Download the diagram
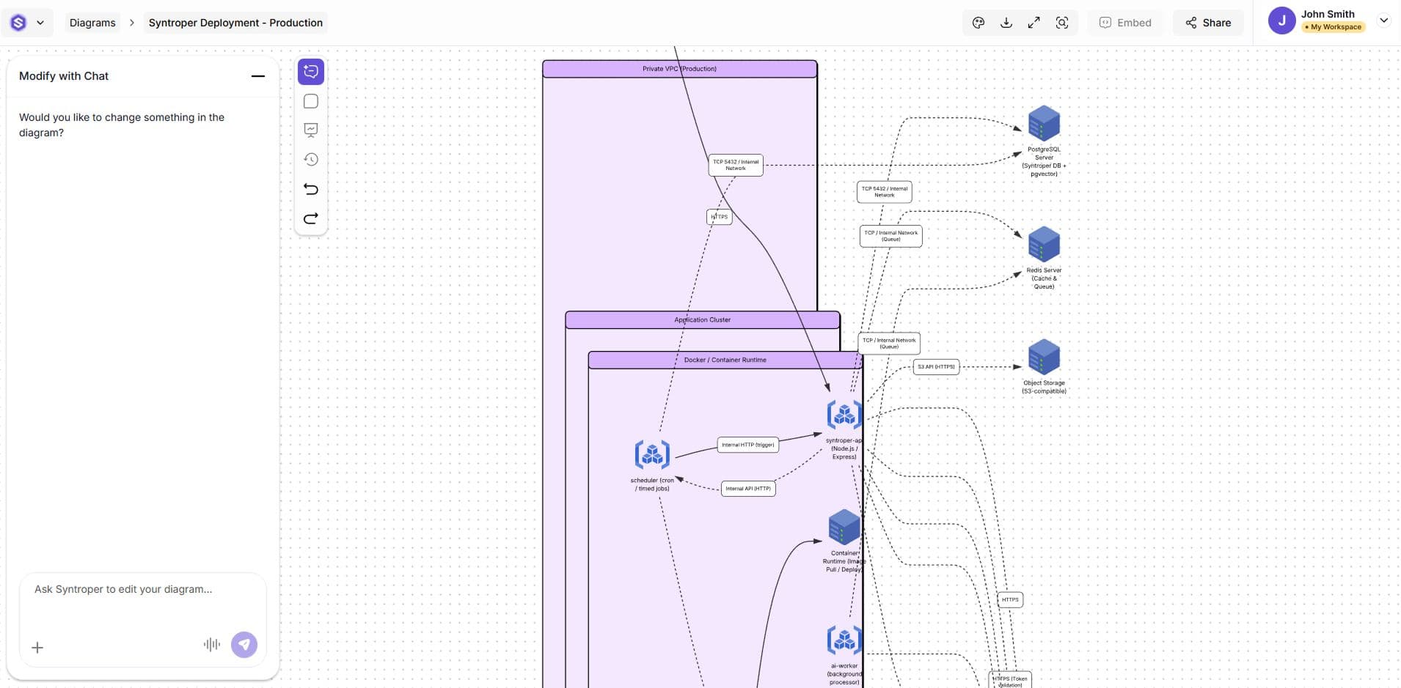 pyautogui.click(x=1006, y=23)
